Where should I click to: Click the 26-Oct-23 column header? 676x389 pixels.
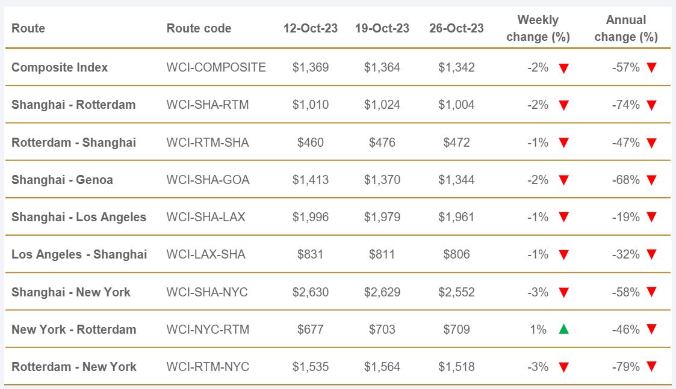[x=456, y=28]
